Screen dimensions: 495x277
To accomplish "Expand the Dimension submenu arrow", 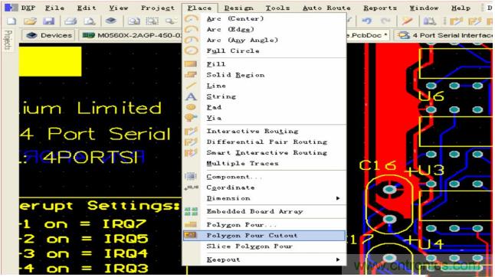I will [338, 198].
